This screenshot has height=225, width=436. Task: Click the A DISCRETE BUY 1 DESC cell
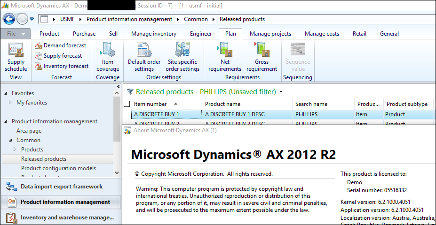pyautogui.click(x=247, y=114)
